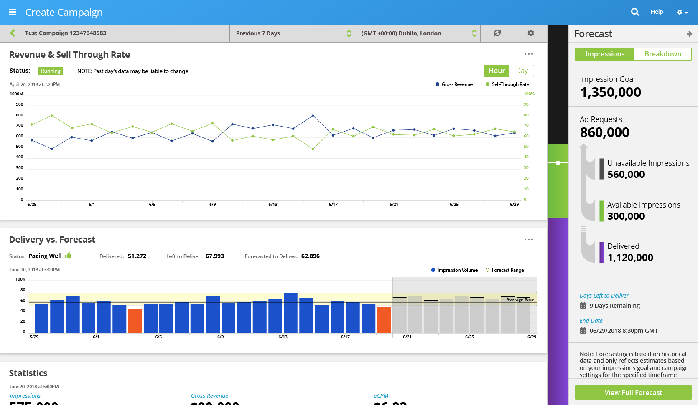Open the Previous 7 Days dropdown

(x=292, y=33)
